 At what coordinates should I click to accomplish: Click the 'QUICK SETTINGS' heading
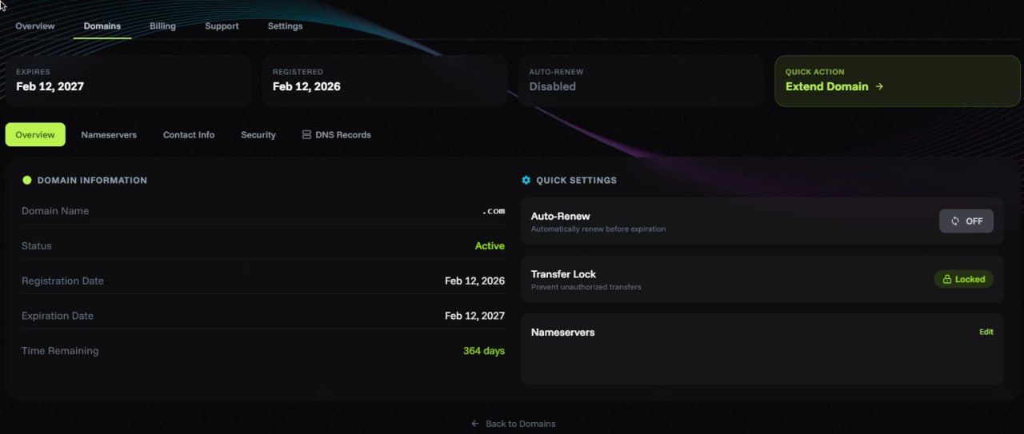coord(577,180)
